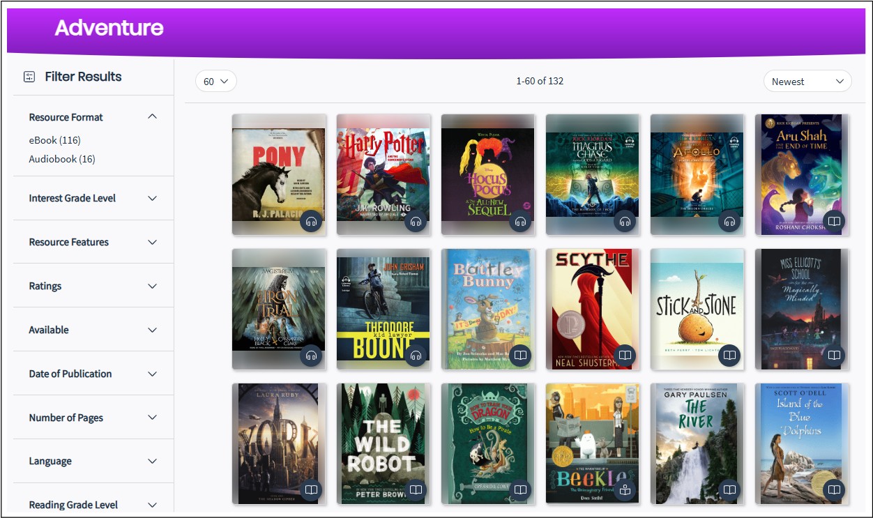
Task: Click the "Adventure" page heading
Action: coord(109,28)
